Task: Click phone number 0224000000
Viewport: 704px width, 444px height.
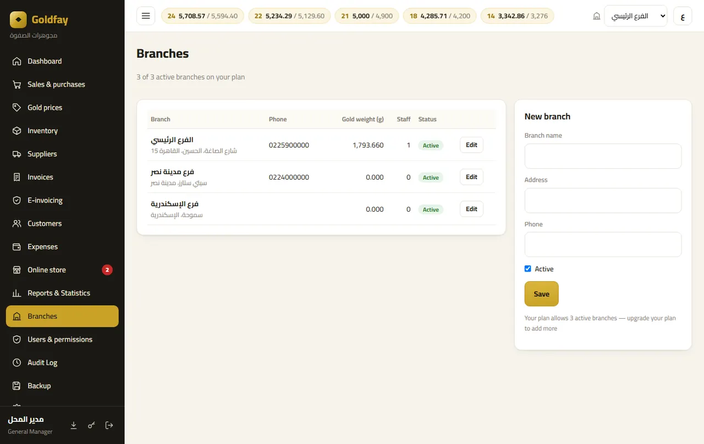Action: 289,177
